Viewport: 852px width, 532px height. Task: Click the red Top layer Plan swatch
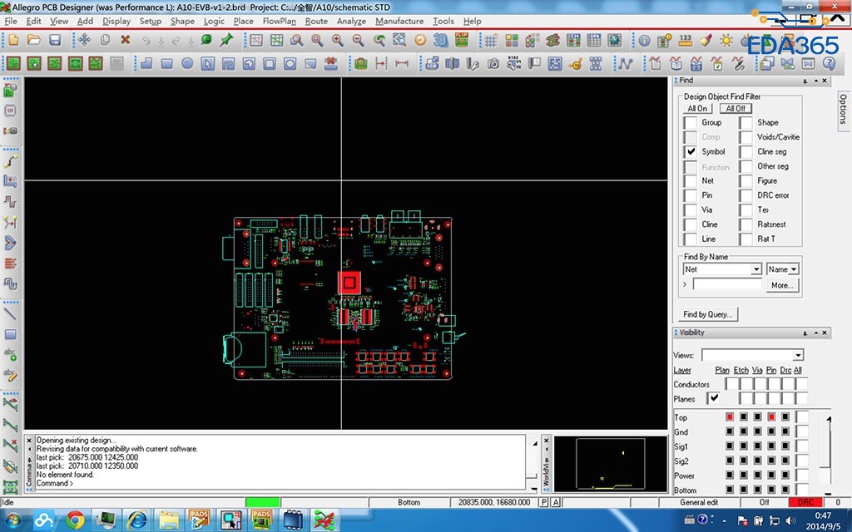tap(730, 417)
